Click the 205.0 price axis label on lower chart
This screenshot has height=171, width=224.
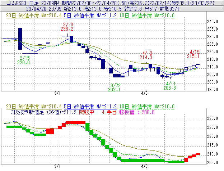[x=213, y=163]
